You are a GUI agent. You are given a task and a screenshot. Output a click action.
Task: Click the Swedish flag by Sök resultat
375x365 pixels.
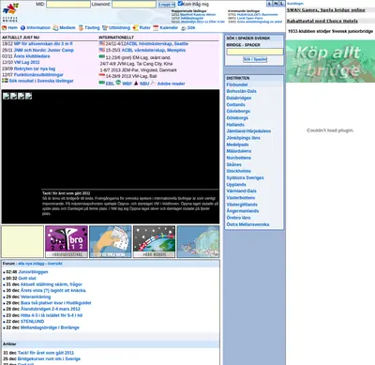coord(5,81)
